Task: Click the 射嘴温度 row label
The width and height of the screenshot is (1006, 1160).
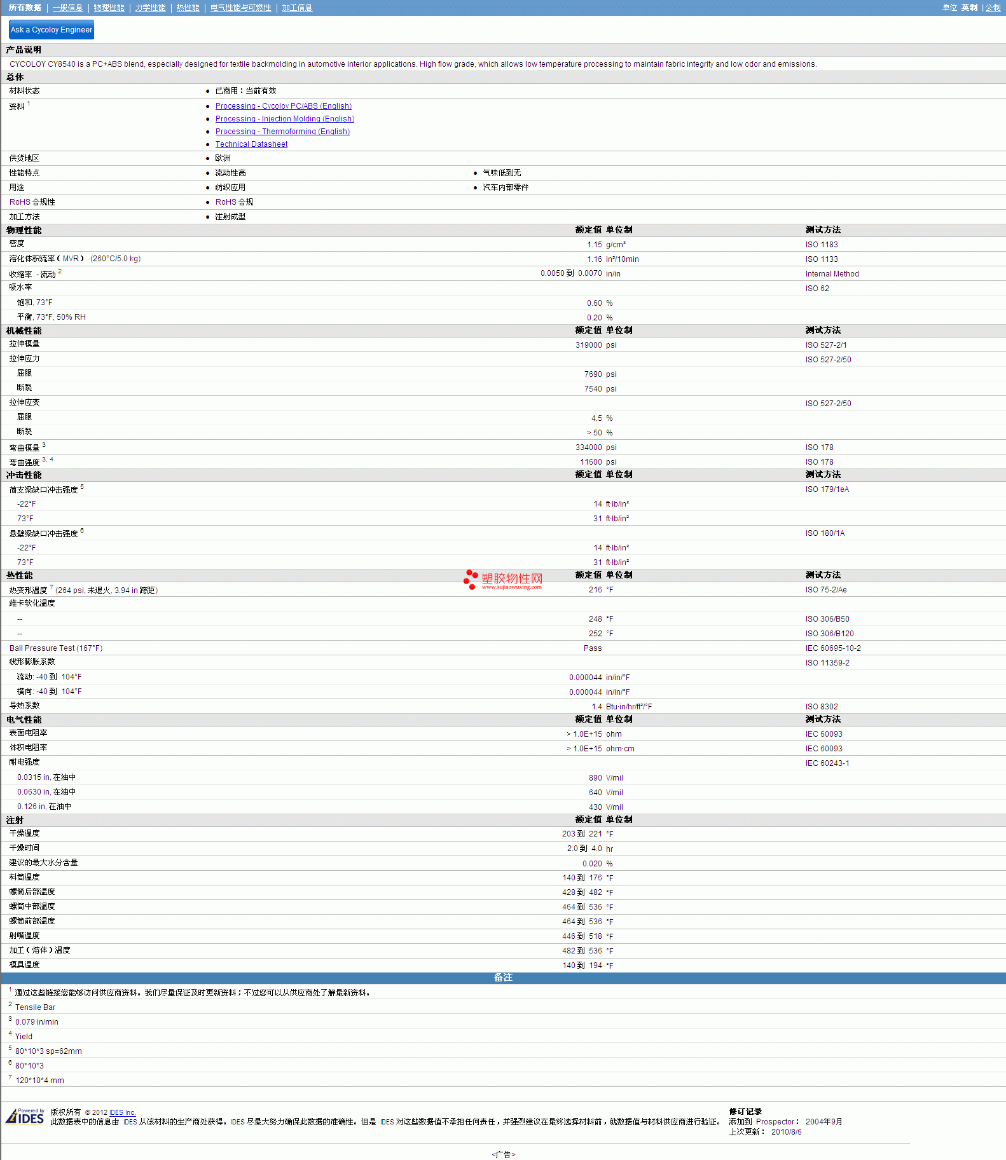Action: point(24,936)
